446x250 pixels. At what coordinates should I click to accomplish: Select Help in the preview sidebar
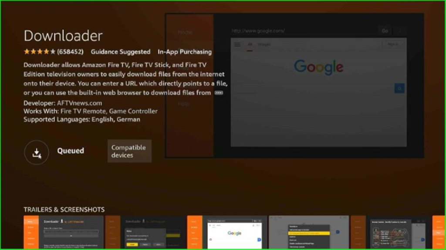[x=183, y=104]
